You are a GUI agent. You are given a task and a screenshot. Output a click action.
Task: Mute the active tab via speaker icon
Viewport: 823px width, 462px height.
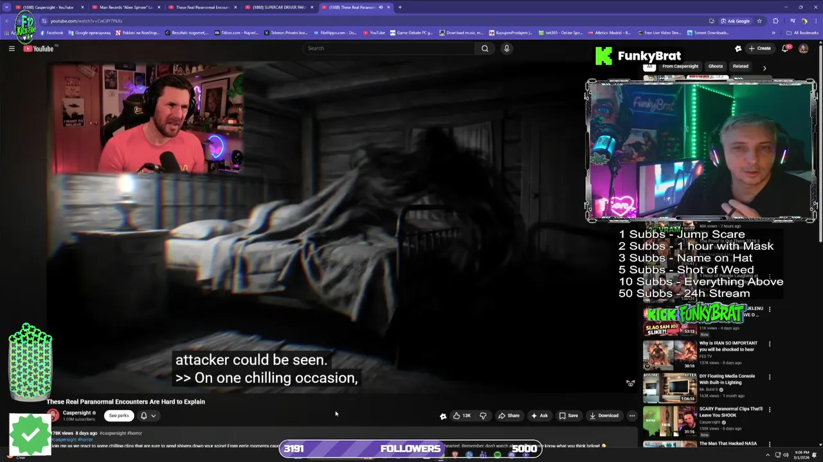[381, 7]
